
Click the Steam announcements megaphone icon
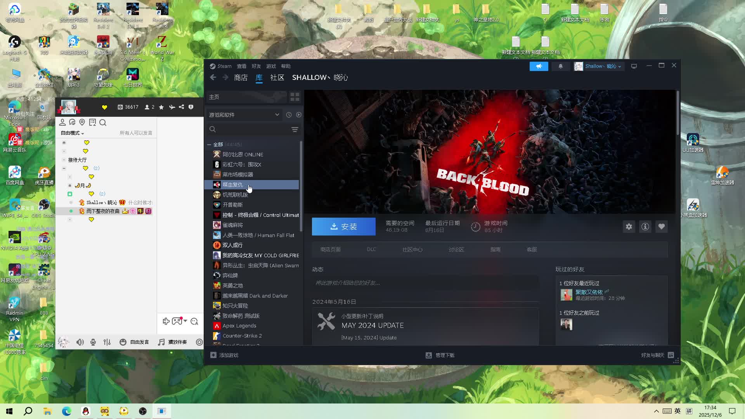coord(539,66)
